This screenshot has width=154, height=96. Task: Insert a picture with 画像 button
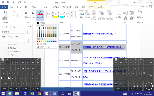81,14
